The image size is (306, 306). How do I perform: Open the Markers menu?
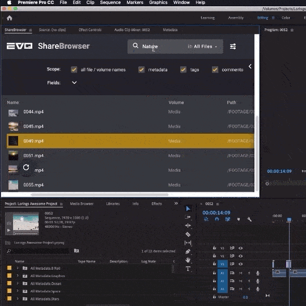tap(135, 2)
